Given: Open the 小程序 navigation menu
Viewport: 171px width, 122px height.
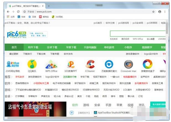Looking at the screenshot, I should point(128,47).
